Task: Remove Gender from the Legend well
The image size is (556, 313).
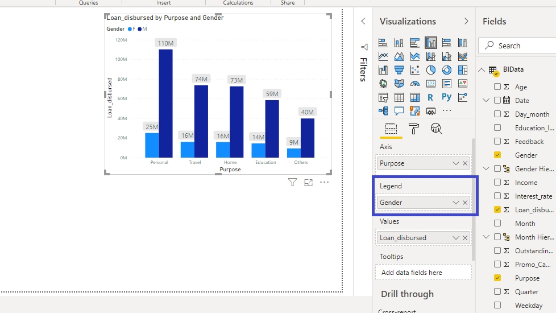Action: click(x=465, y=203)
